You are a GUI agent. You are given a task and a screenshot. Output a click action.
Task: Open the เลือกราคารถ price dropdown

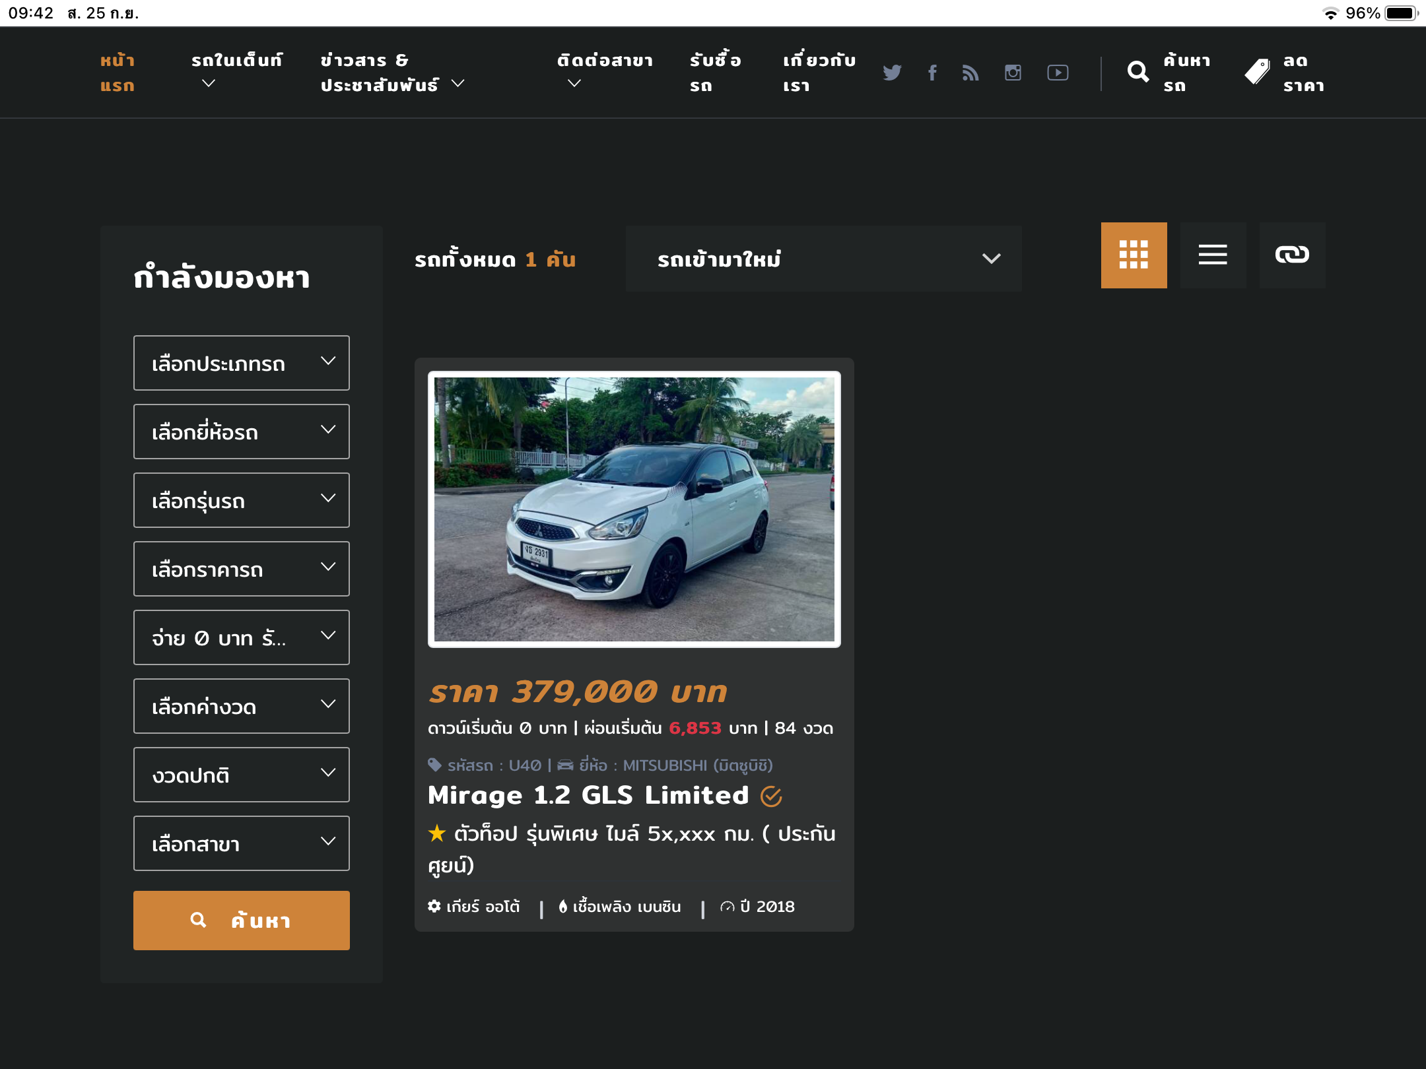(241, 569)
